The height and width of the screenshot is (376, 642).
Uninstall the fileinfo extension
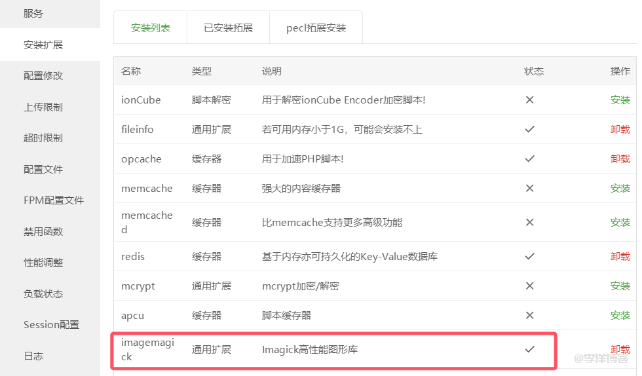pos(620,130)
